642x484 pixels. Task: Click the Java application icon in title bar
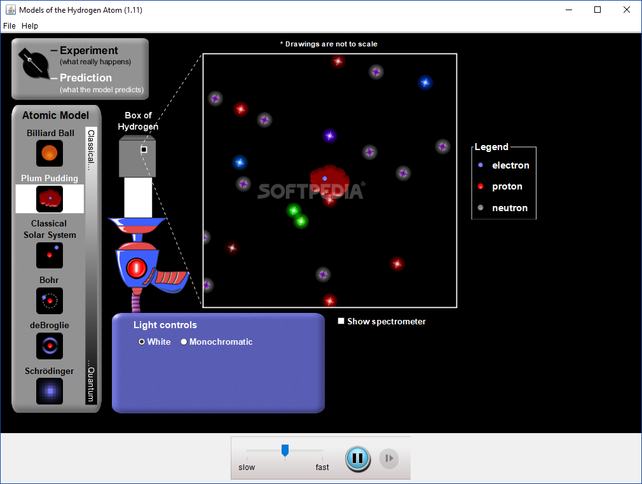(11, 10)
